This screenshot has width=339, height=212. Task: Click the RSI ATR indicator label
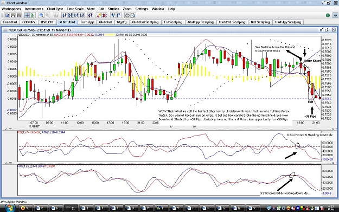(41, 132)
